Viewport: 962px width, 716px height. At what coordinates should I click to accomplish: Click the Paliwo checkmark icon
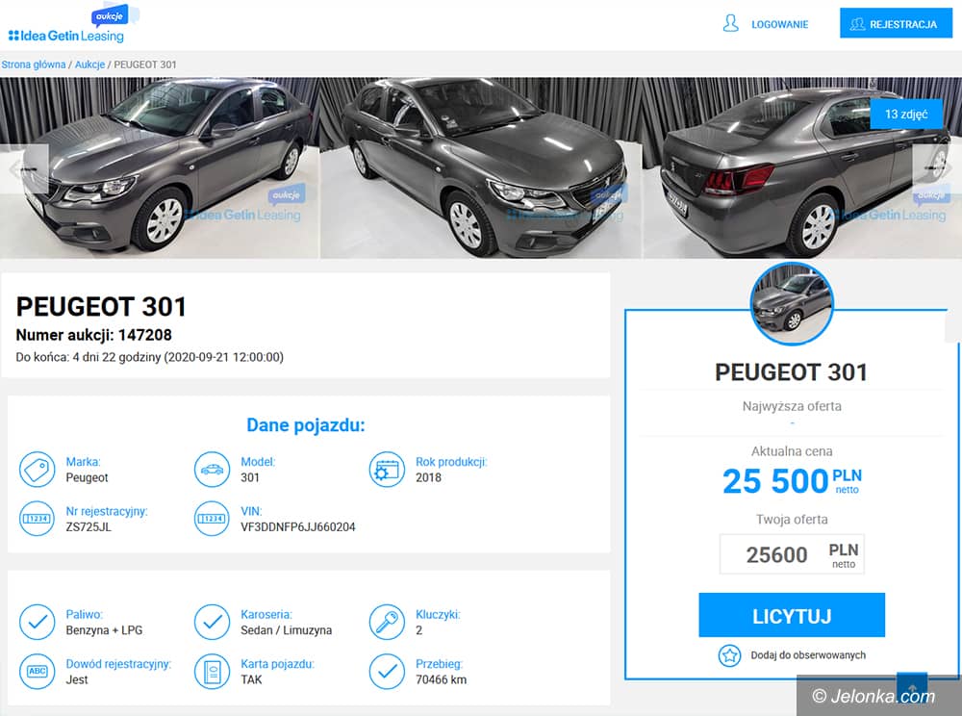point(37,622)
